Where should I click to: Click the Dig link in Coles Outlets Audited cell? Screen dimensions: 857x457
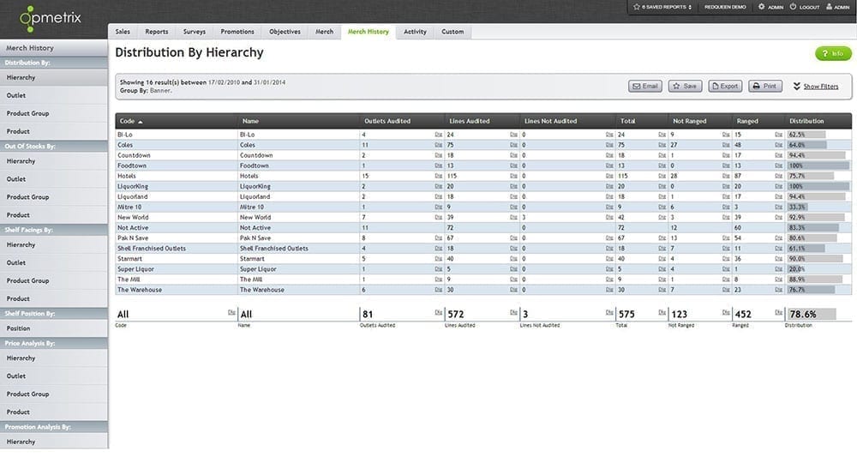(x=438, y=146)
